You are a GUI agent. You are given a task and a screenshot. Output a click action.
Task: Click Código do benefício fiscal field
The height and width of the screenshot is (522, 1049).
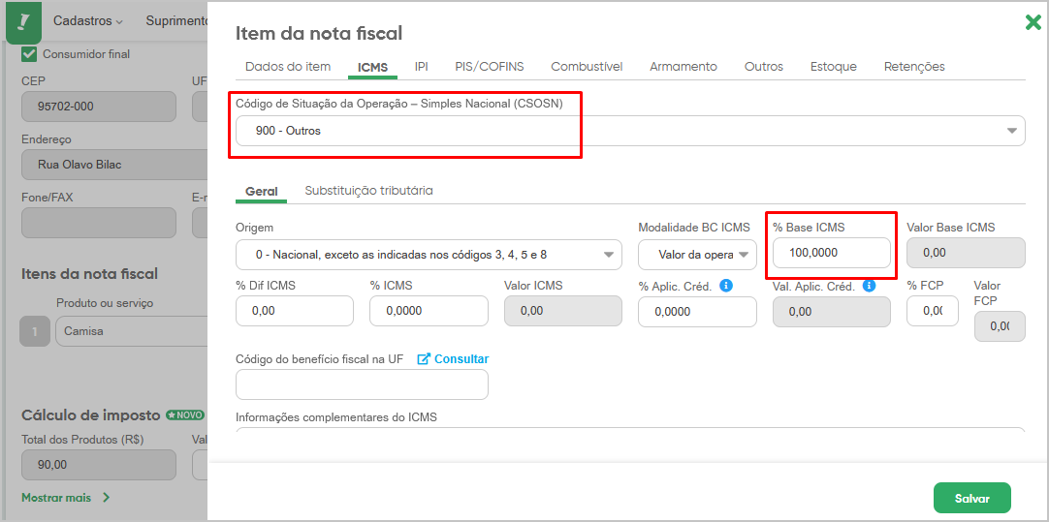362,384
